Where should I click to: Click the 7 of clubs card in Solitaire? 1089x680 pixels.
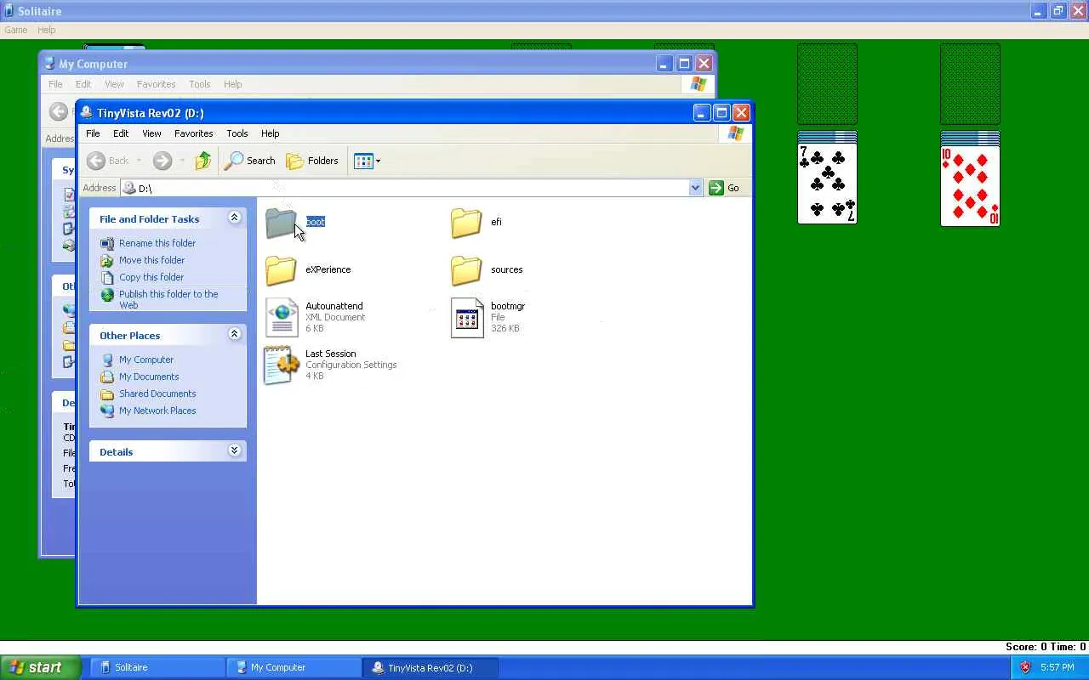(x=827, y=184)
